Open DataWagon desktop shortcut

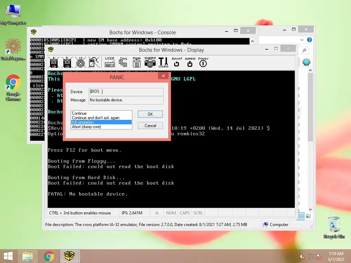coord(13,49)
